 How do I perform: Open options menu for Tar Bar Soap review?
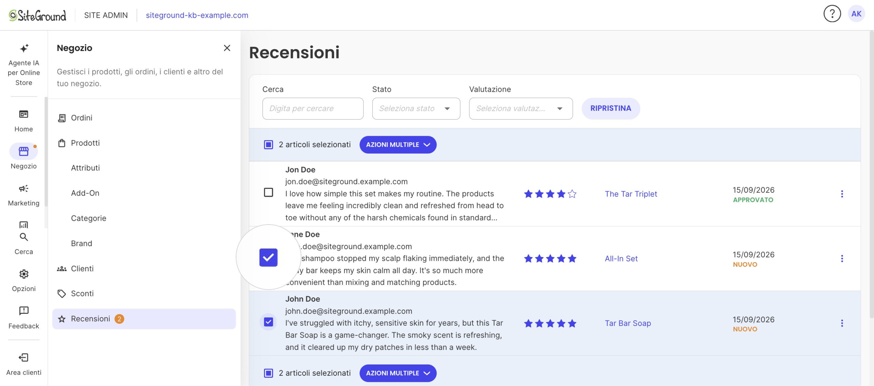tap(842, 323)
